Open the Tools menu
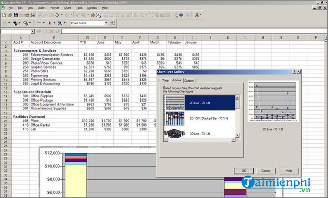Viewport: 328px width, 198px height. point(79,8)
